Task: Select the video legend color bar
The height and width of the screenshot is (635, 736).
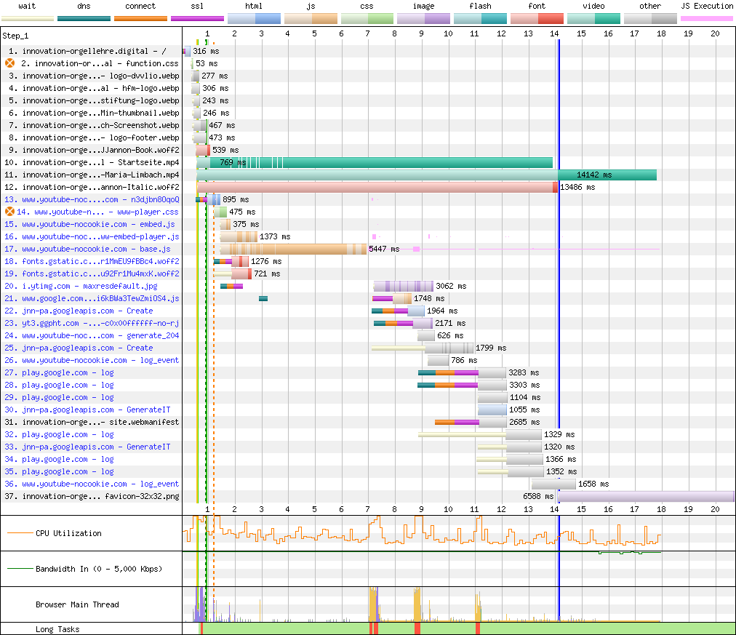Action: tap(593, 19)
